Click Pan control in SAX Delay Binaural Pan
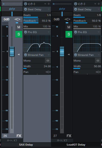 tap(37, 72)
